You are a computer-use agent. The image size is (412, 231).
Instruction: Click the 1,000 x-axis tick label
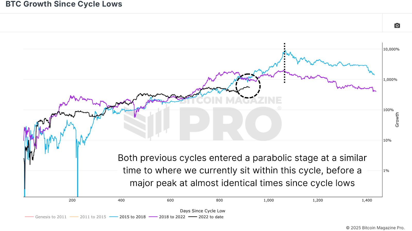[269, 200]
